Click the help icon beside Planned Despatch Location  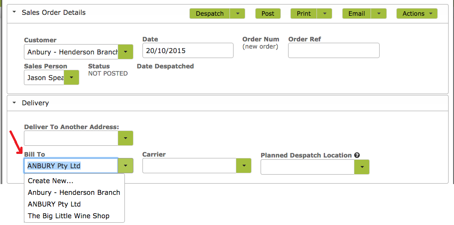(x=357, y=155)
